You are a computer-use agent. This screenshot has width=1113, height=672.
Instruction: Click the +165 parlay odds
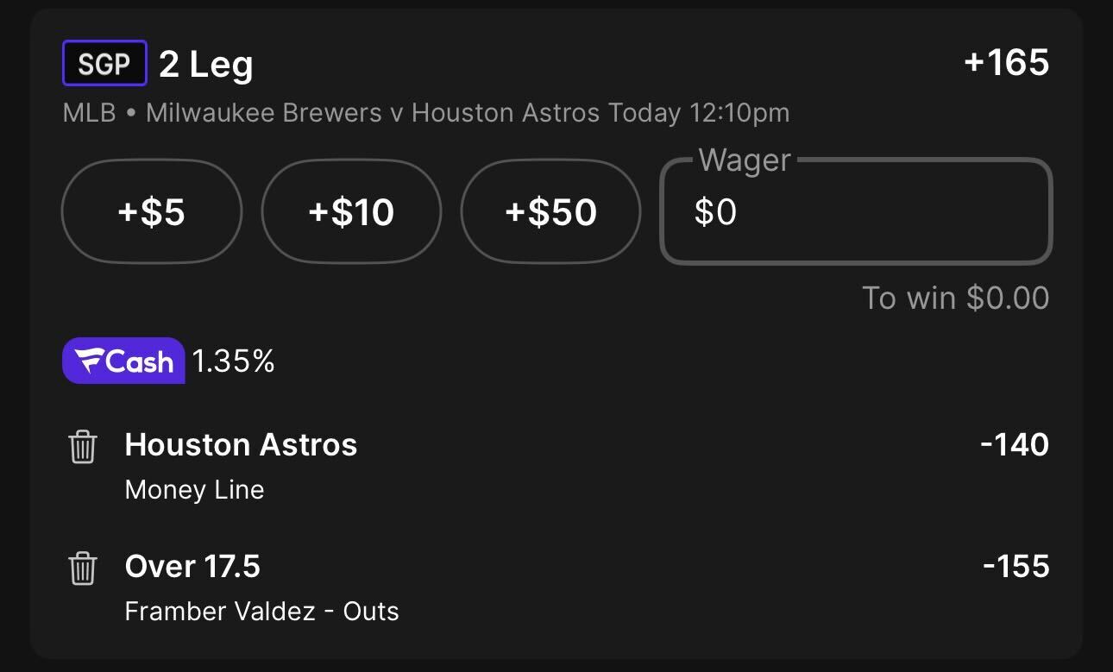coord(1006,63)
